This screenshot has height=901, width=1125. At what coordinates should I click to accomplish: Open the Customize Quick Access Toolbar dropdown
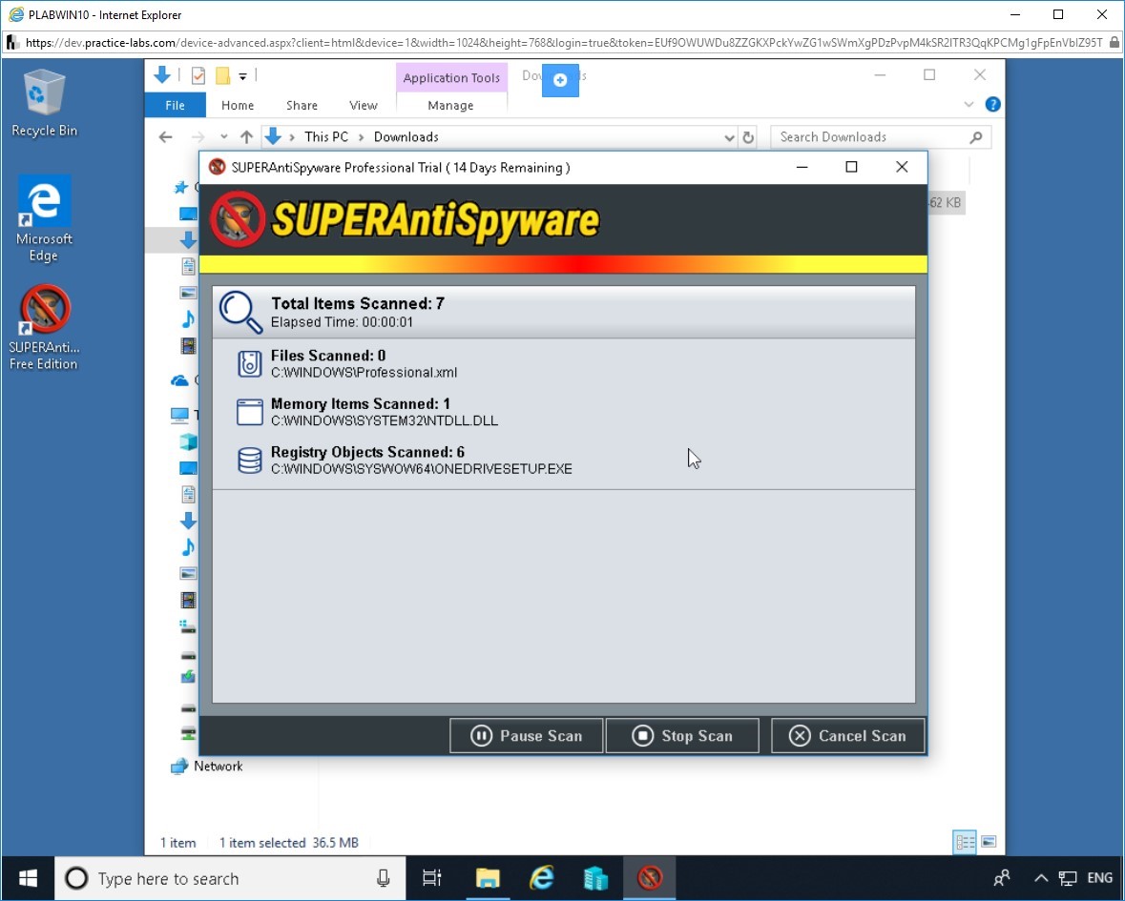pos(243,76)
